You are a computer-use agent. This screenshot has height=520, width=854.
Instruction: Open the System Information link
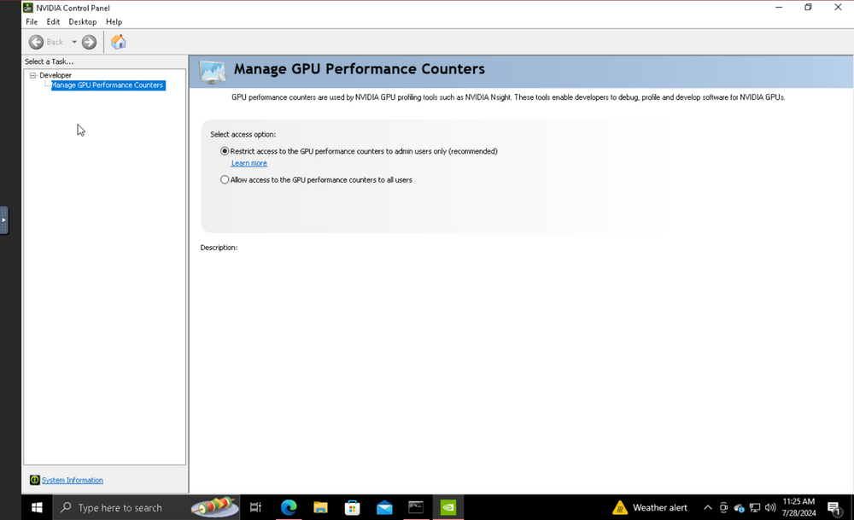(73, 480)
